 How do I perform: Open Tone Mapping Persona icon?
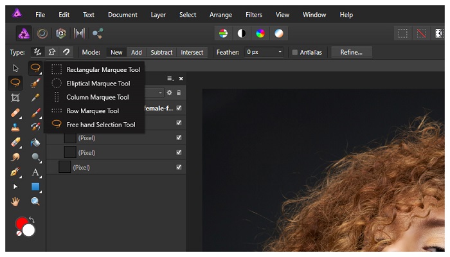(79, 33)
